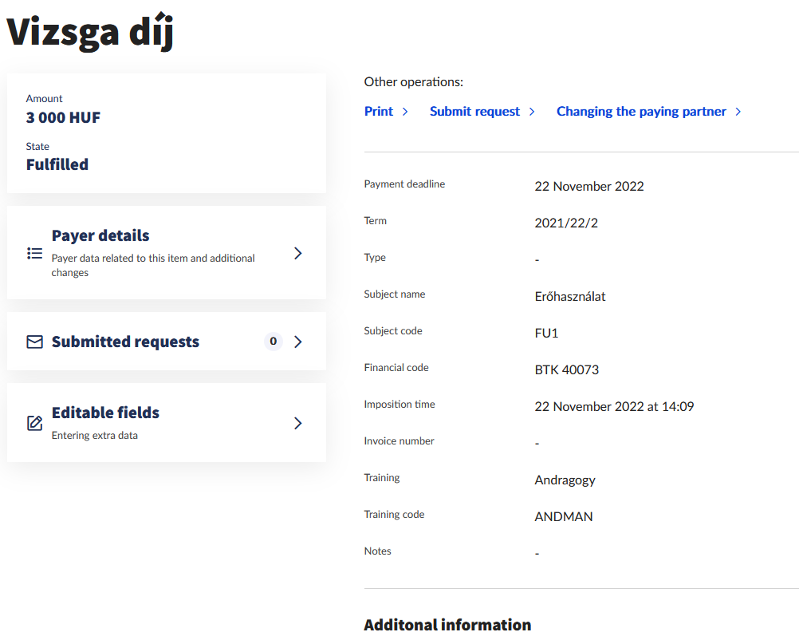The image size is (799, 636).
Task: Click the list icon beside Payer details
Action: click(34, 253)
